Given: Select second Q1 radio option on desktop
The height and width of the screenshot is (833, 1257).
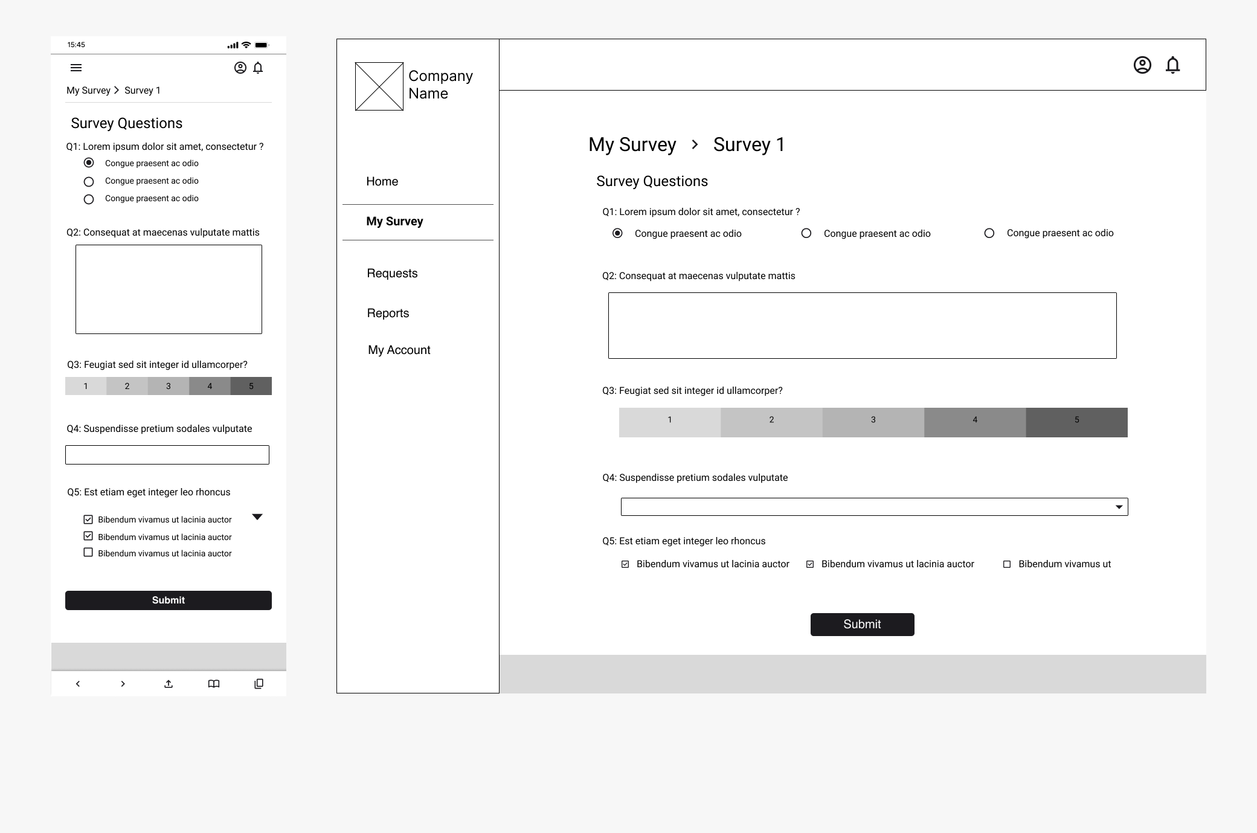Looking at the screenshot, I should [806, 233].
